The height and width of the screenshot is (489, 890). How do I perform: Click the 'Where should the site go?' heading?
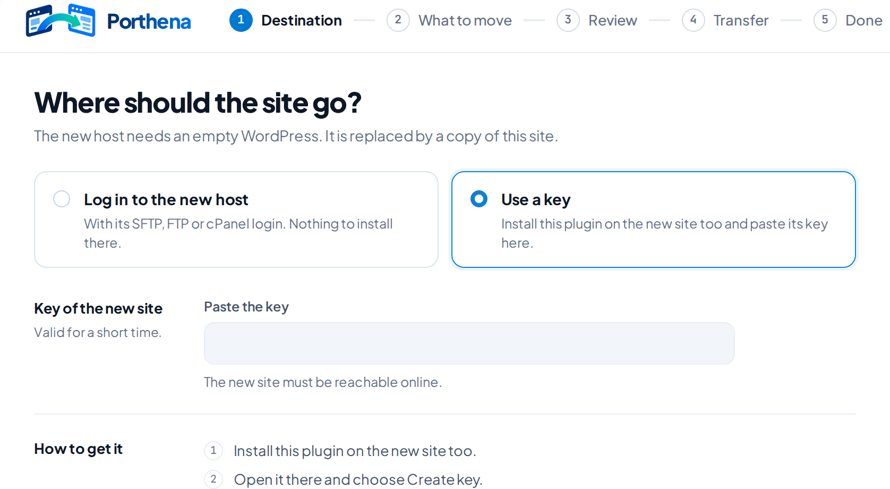198,103
